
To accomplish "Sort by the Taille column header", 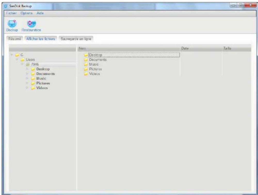I will click(x=237, y=48).
